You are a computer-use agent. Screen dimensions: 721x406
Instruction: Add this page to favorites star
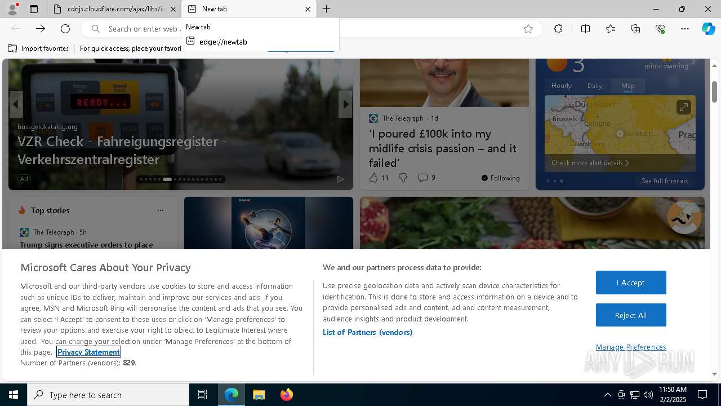coord(528,29)
